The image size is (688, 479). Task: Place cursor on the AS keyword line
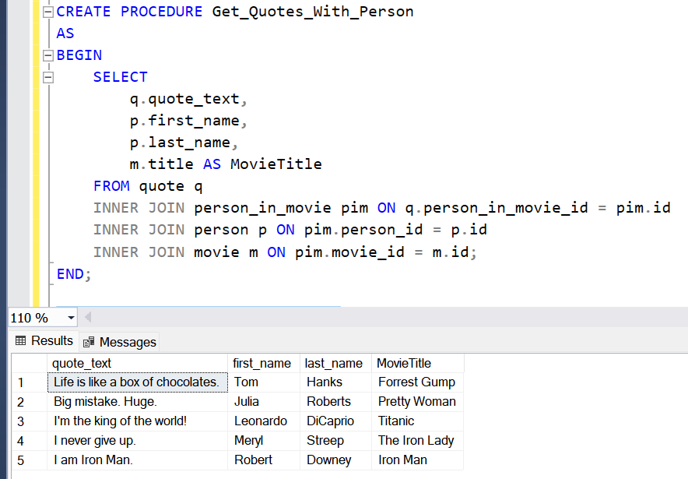[x=65, y=33]
